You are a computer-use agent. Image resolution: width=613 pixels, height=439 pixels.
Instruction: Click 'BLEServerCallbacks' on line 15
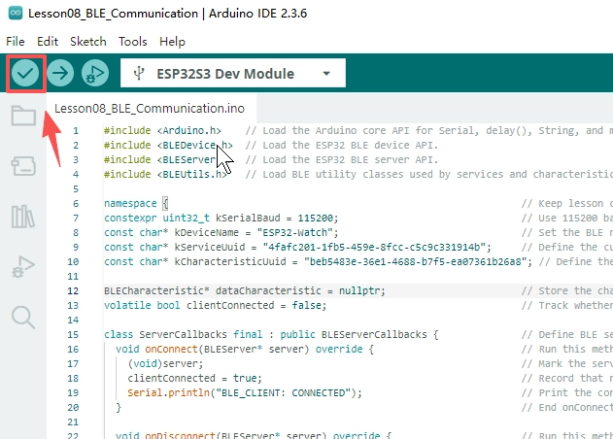(374, 335)
